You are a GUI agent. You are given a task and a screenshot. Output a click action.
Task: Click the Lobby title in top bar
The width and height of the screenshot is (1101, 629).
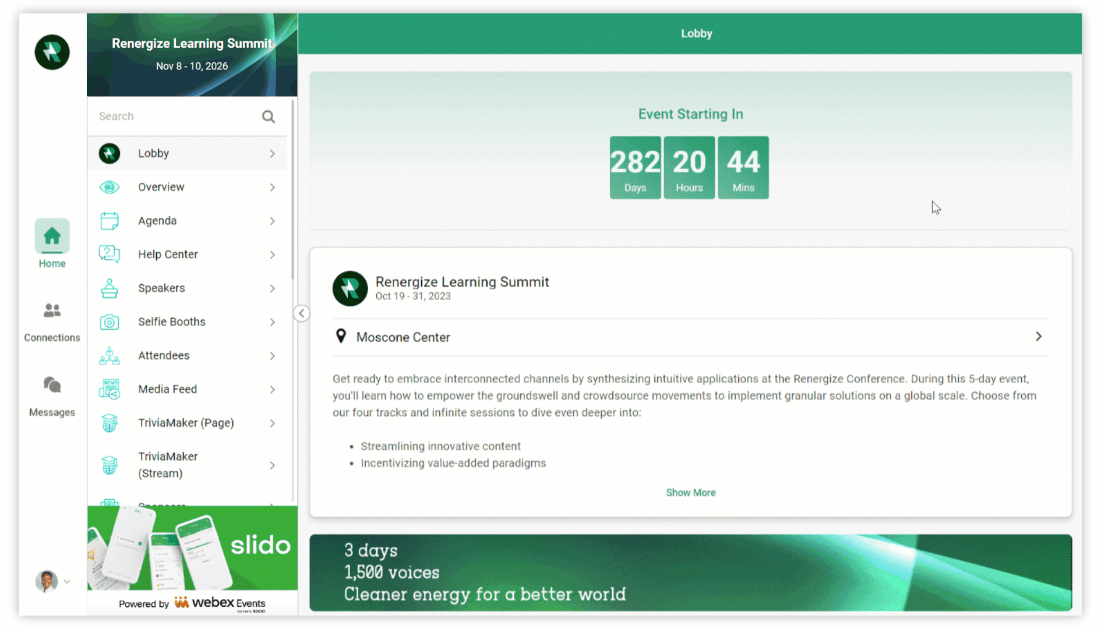(x=697, y=34)
